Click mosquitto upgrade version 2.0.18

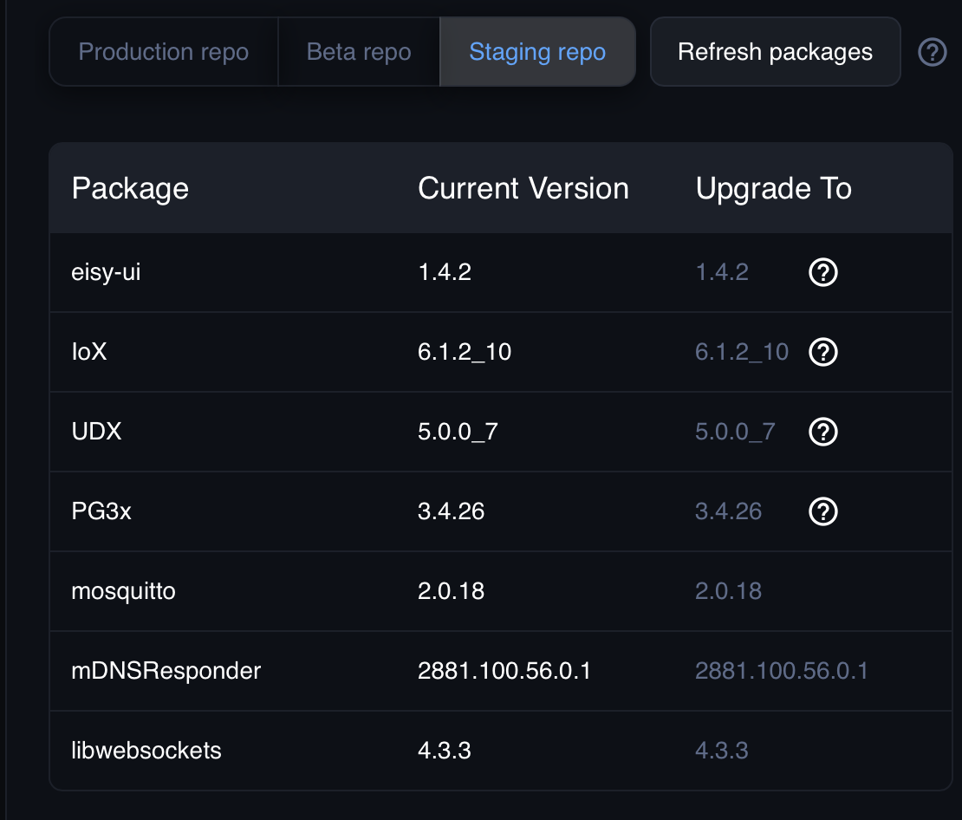(x=728, y=591)
